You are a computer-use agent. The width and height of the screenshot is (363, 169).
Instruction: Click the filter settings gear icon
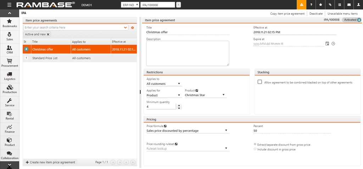pyautogui.click(x=133, y=28)
